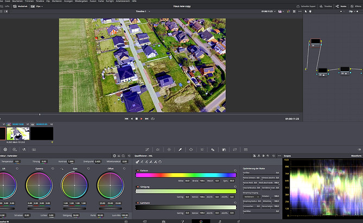Reset the Lift color wheel

click(x=17, y=169)
